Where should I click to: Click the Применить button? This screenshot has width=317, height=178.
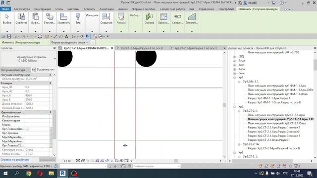click(47, 160)
